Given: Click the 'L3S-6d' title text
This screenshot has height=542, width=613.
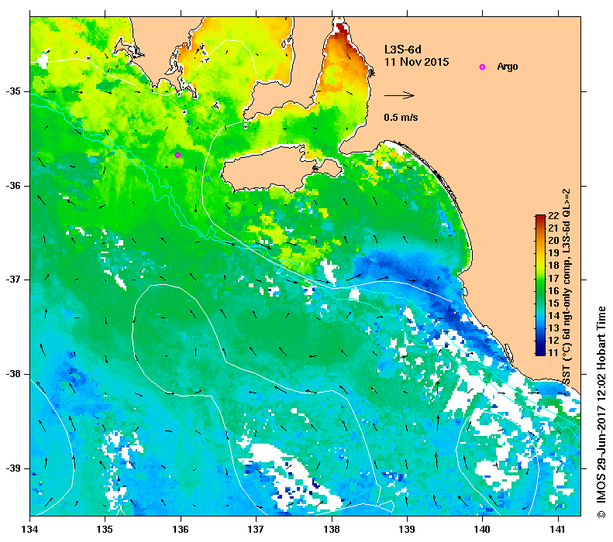Looking at the screenshot, I should click(403, 50).
